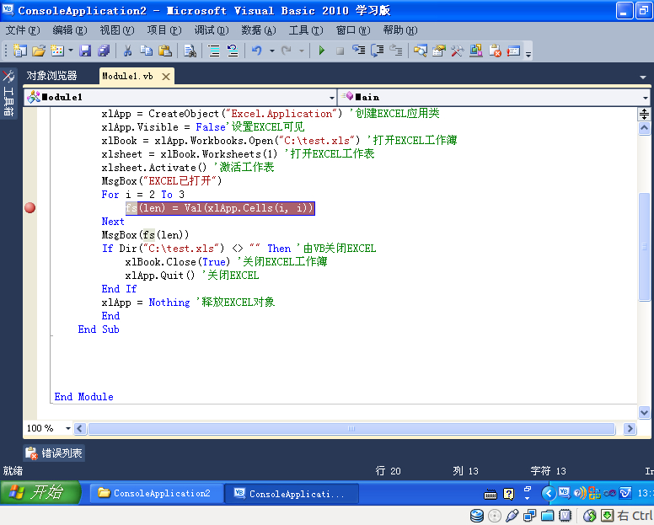Switch to the 对象浏览器 tab
The image size is (654, 525).
(51, 76)
